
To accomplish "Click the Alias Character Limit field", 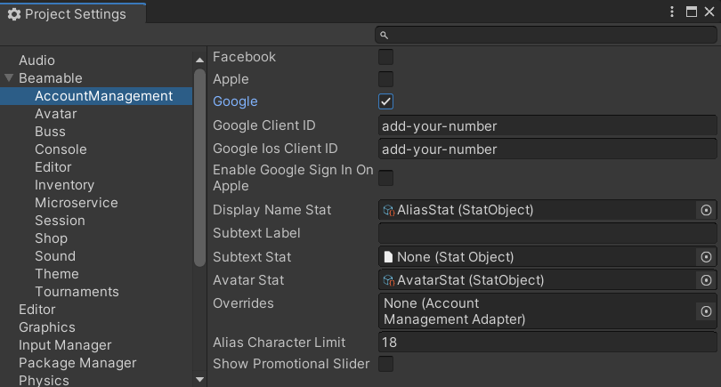I will (x=547, y=342).
